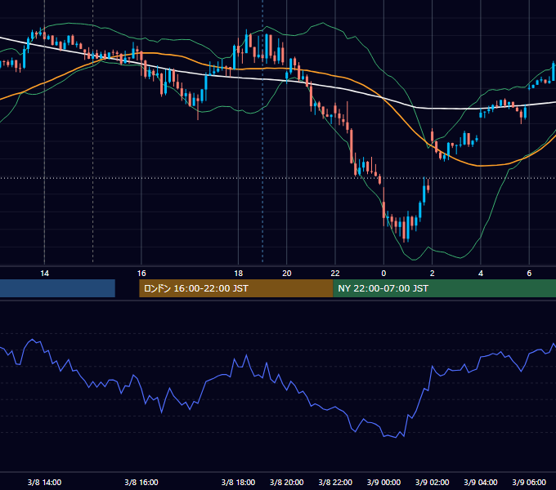Click the NY 22:00-07:00 JST session bar
The image size is (556, 490).
[445, 288]
